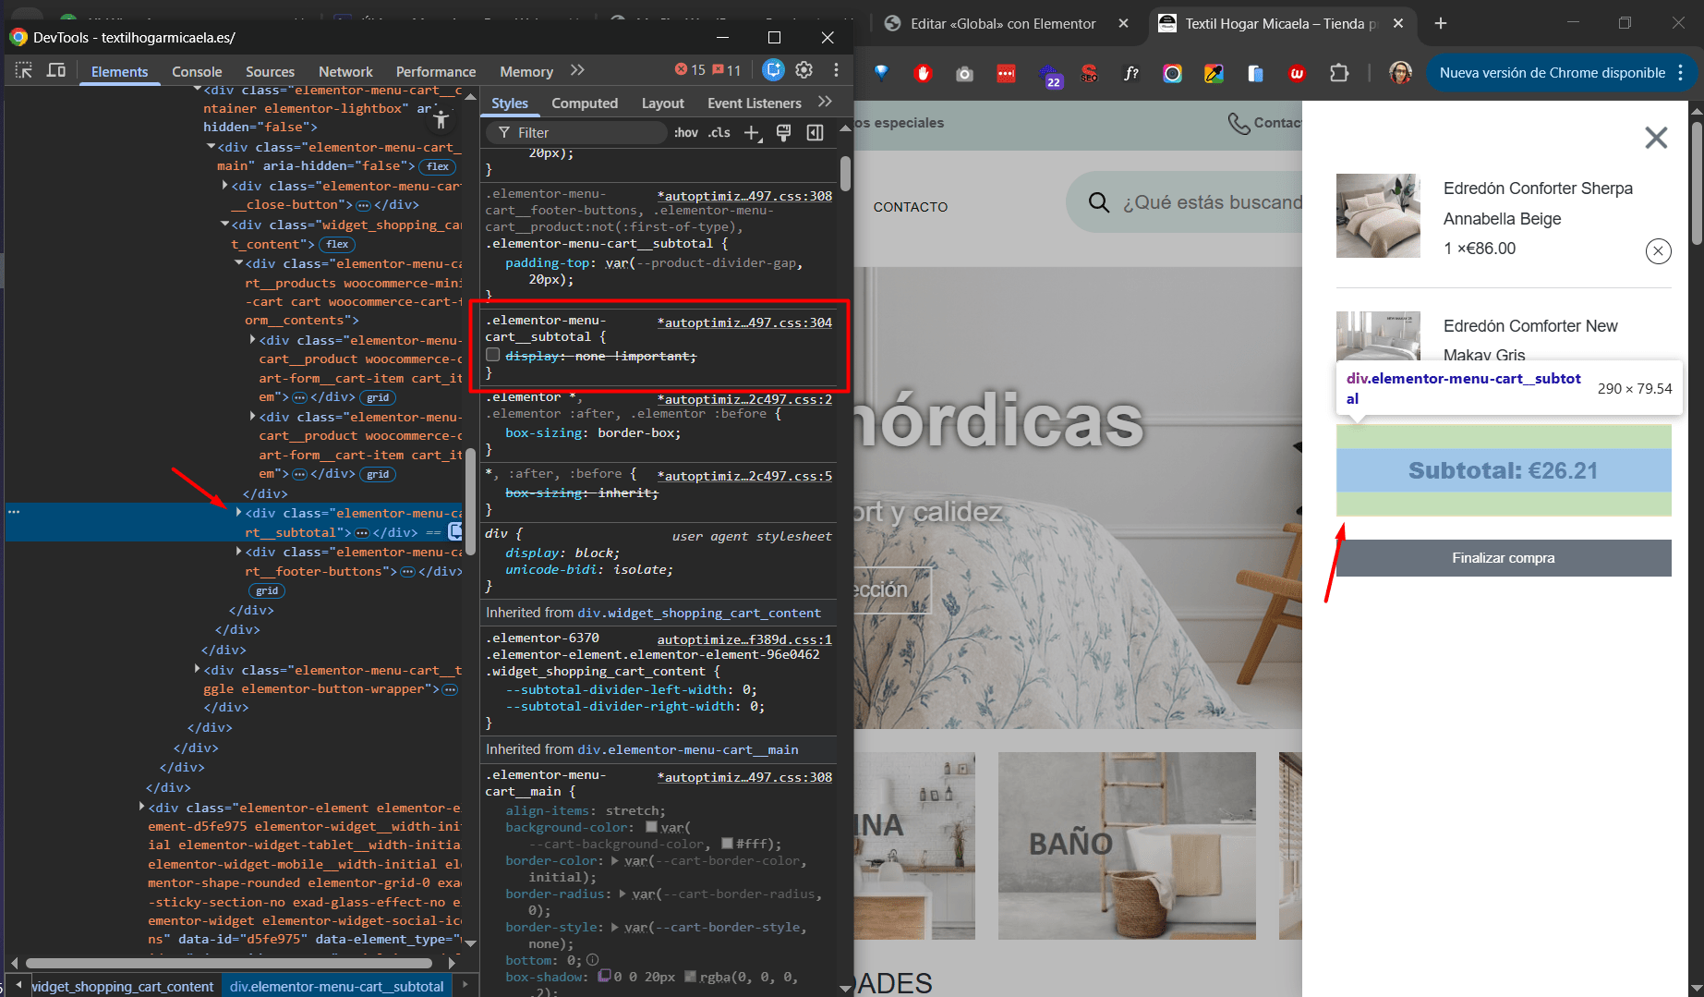Toggle the flex badge on elementor-menu-cart main
The height and width of the screenshot is (997, 1704).
click(x=438, y=166)
